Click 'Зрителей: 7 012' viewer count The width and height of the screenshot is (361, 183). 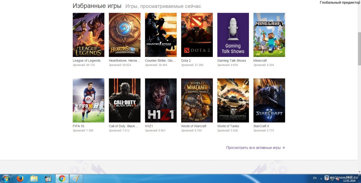(119, 131)
